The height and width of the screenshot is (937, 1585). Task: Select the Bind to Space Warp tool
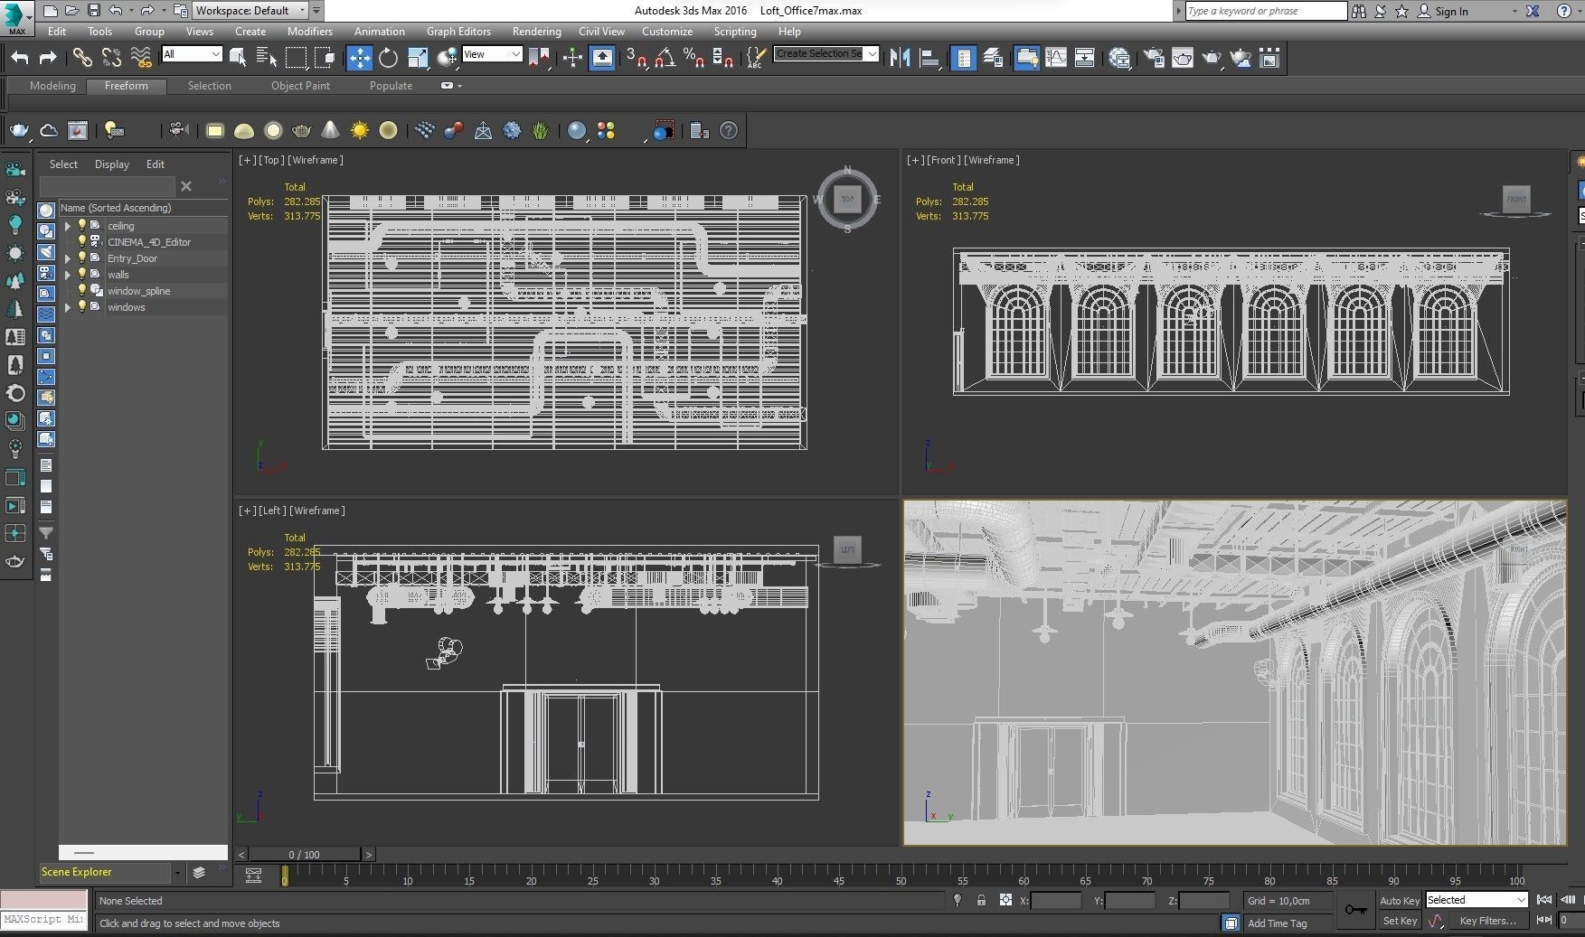point(141,58)
